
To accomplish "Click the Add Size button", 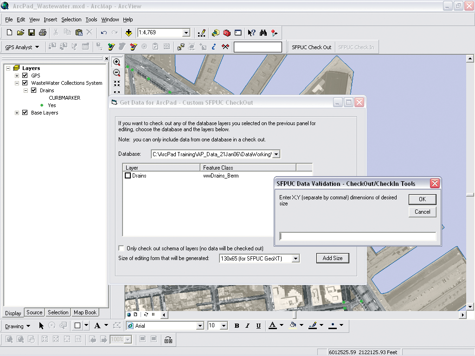I will click(332, 258).
